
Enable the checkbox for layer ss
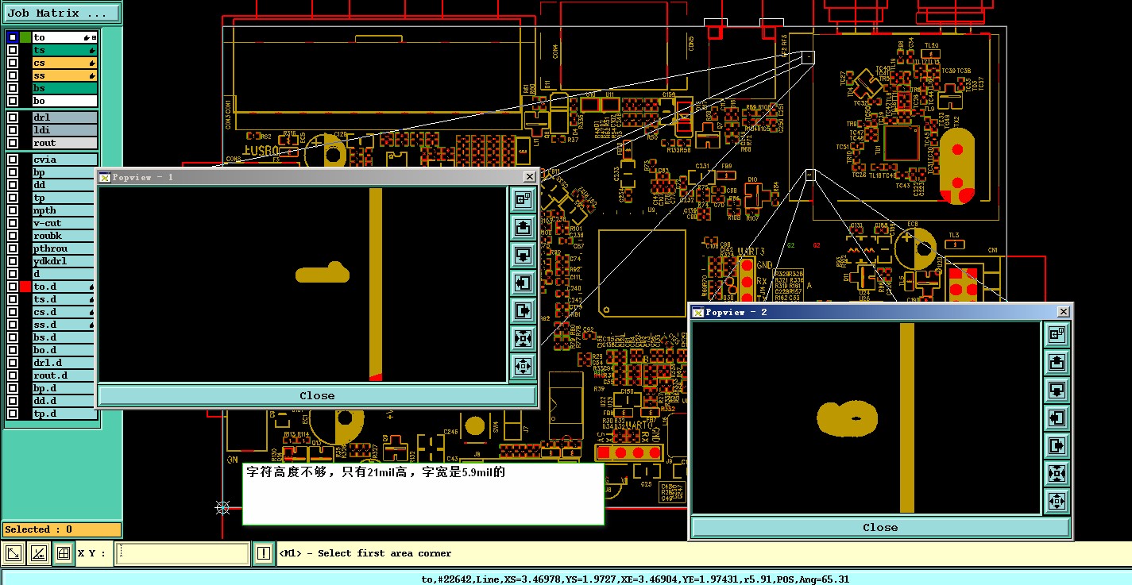point(13,75)
